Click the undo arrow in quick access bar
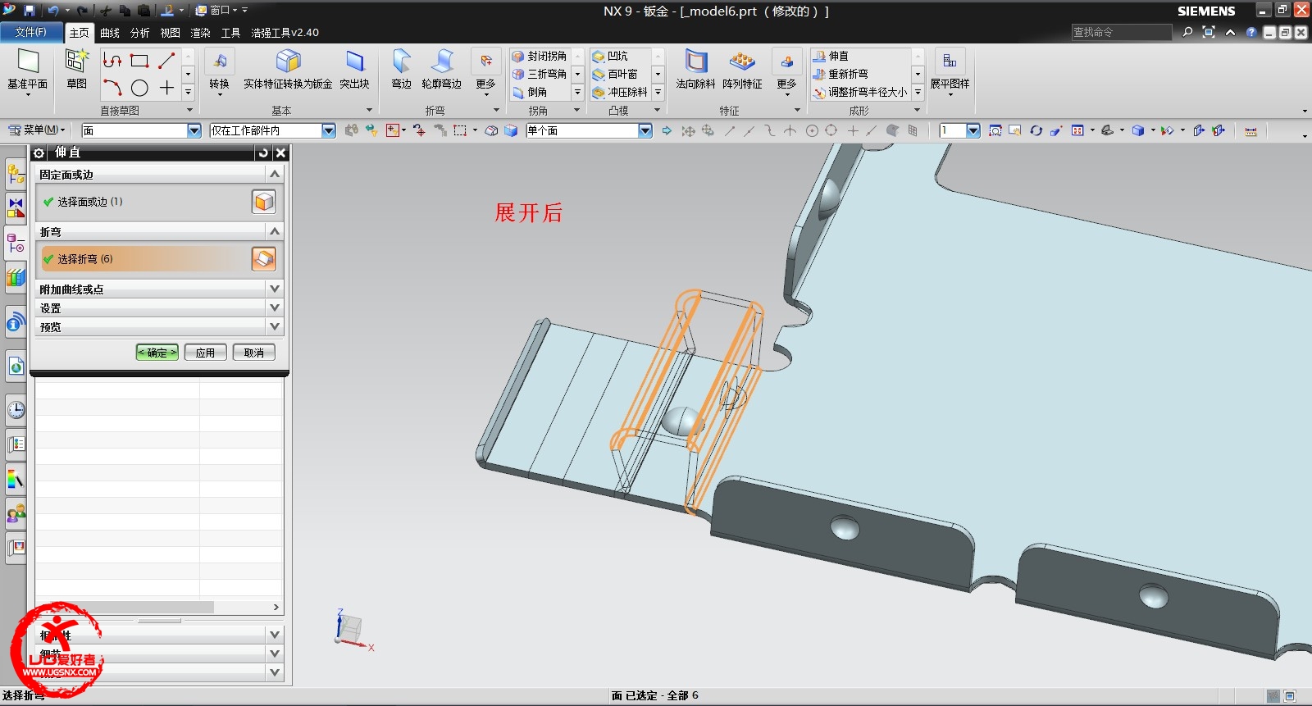1312x706 pixels. [53, 11]
